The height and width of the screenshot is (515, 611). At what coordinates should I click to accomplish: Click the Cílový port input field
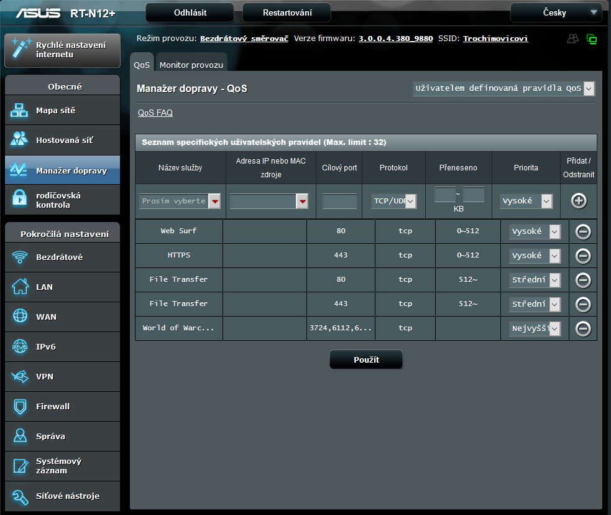pyautogui.click(x=339, y=201)
